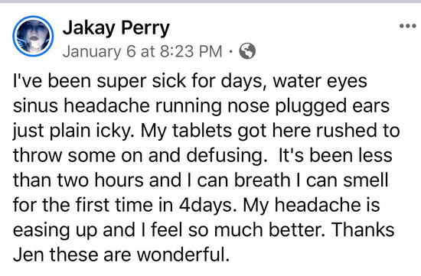Click the phrase "than two hours"
Screen dimensions: 421x276
coord(78,180)
